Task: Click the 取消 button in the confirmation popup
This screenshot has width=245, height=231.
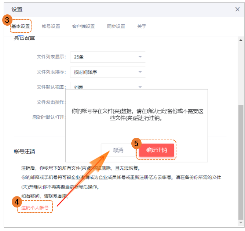Action: click(118, 150)
